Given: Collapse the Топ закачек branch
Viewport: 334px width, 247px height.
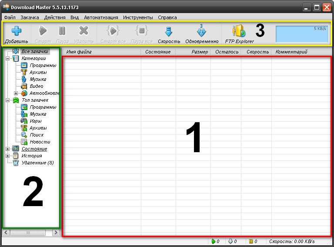Looking at the screenshot, I should point(7,100).
